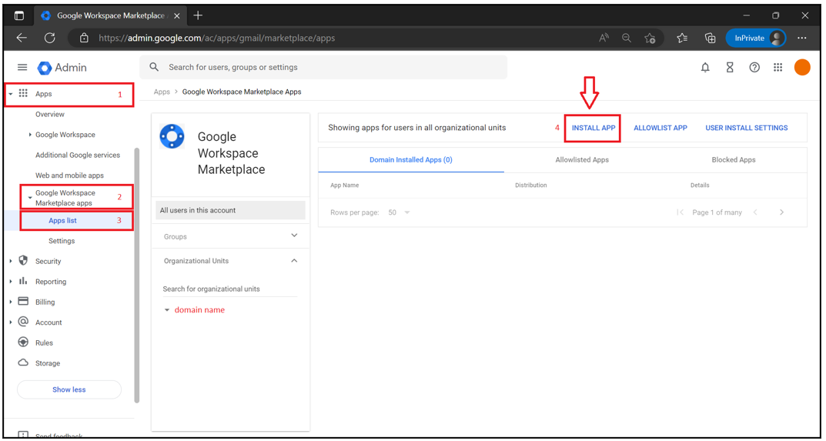Select Apps list in sidebar
This screenshot has width=826, height=441.
coord(62,220)
